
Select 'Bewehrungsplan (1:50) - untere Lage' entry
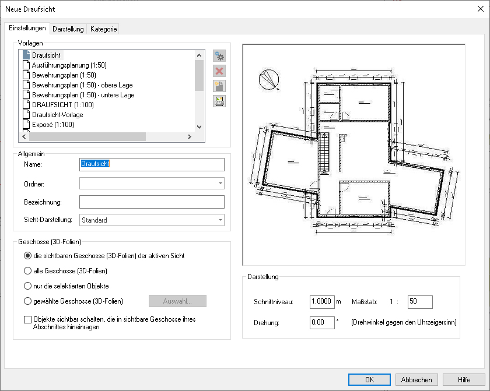[83, 95]
